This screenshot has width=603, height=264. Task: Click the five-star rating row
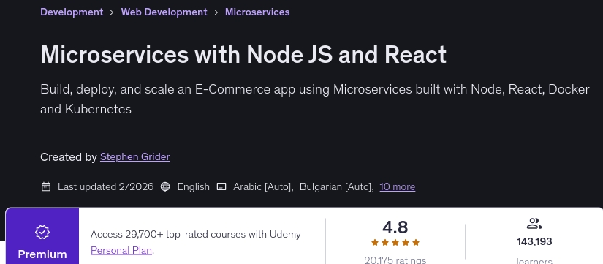[395, 243]
